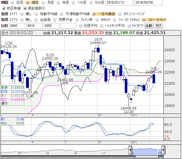Click the 始値 21,217.32 open value
Viewport: 182px width, 159px height.
[x=58, y=33]
